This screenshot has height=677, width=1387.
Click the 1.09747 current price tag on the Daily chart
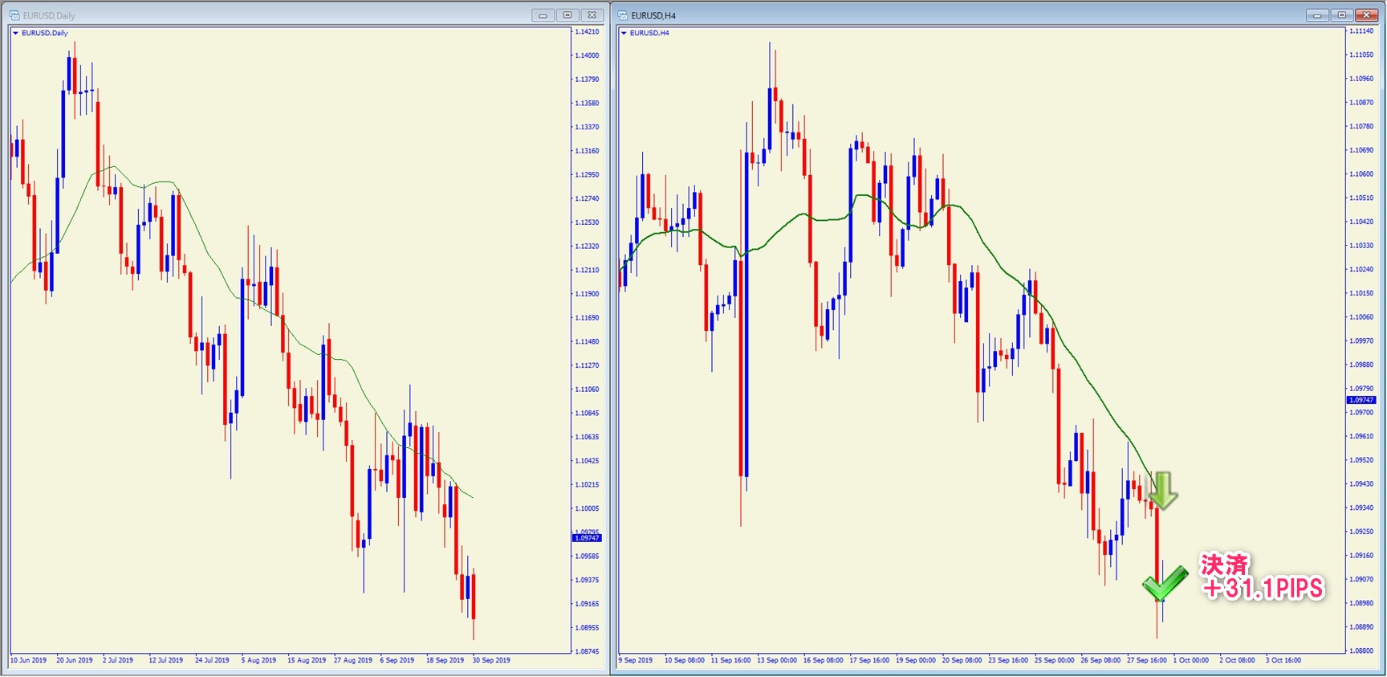[x=587, y=538]
